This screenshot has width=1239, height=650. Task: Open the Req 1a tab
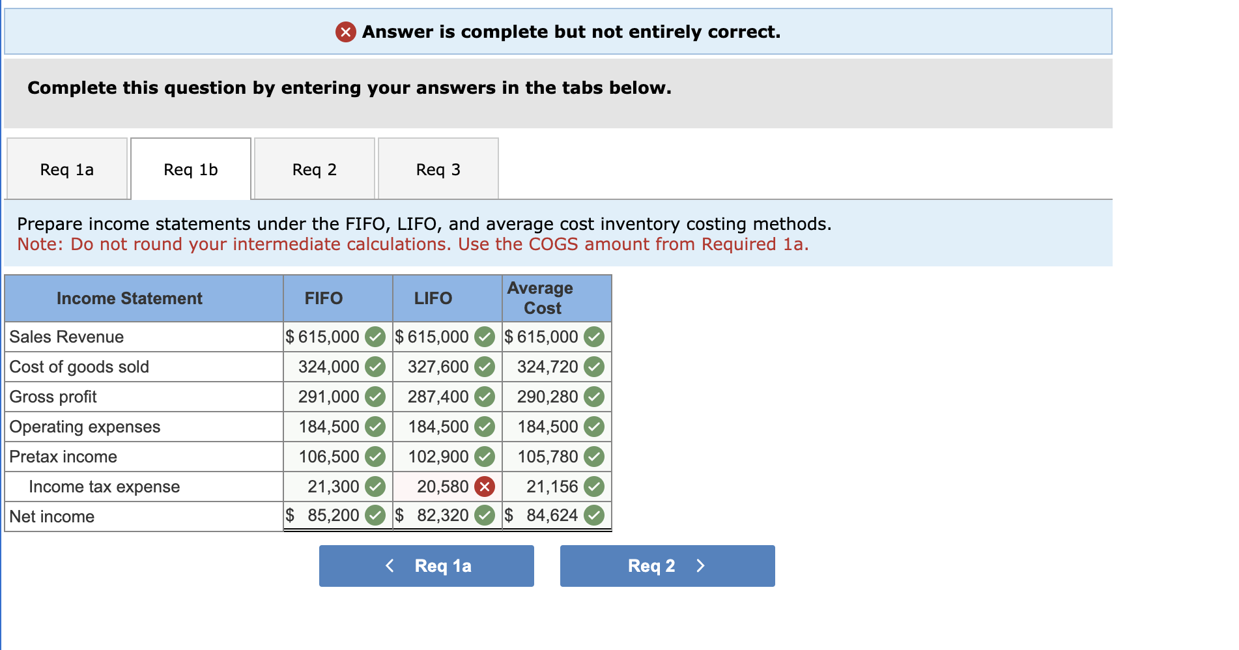tap(66, 169)
